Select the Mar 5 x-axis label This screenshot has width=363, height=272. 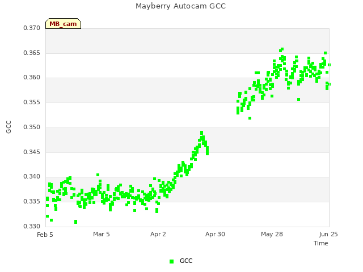(102, 234)
